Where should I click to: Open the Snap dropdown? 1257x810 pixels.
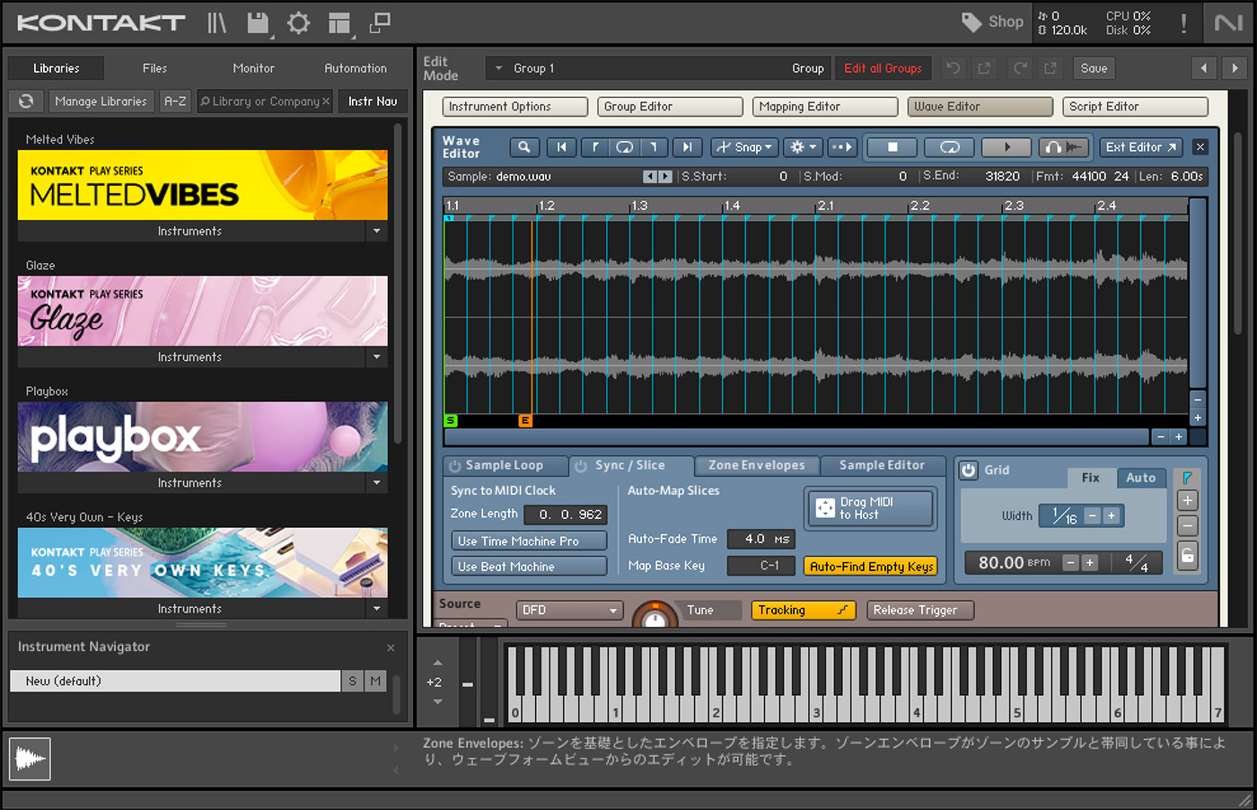click(x=744, y=147)
